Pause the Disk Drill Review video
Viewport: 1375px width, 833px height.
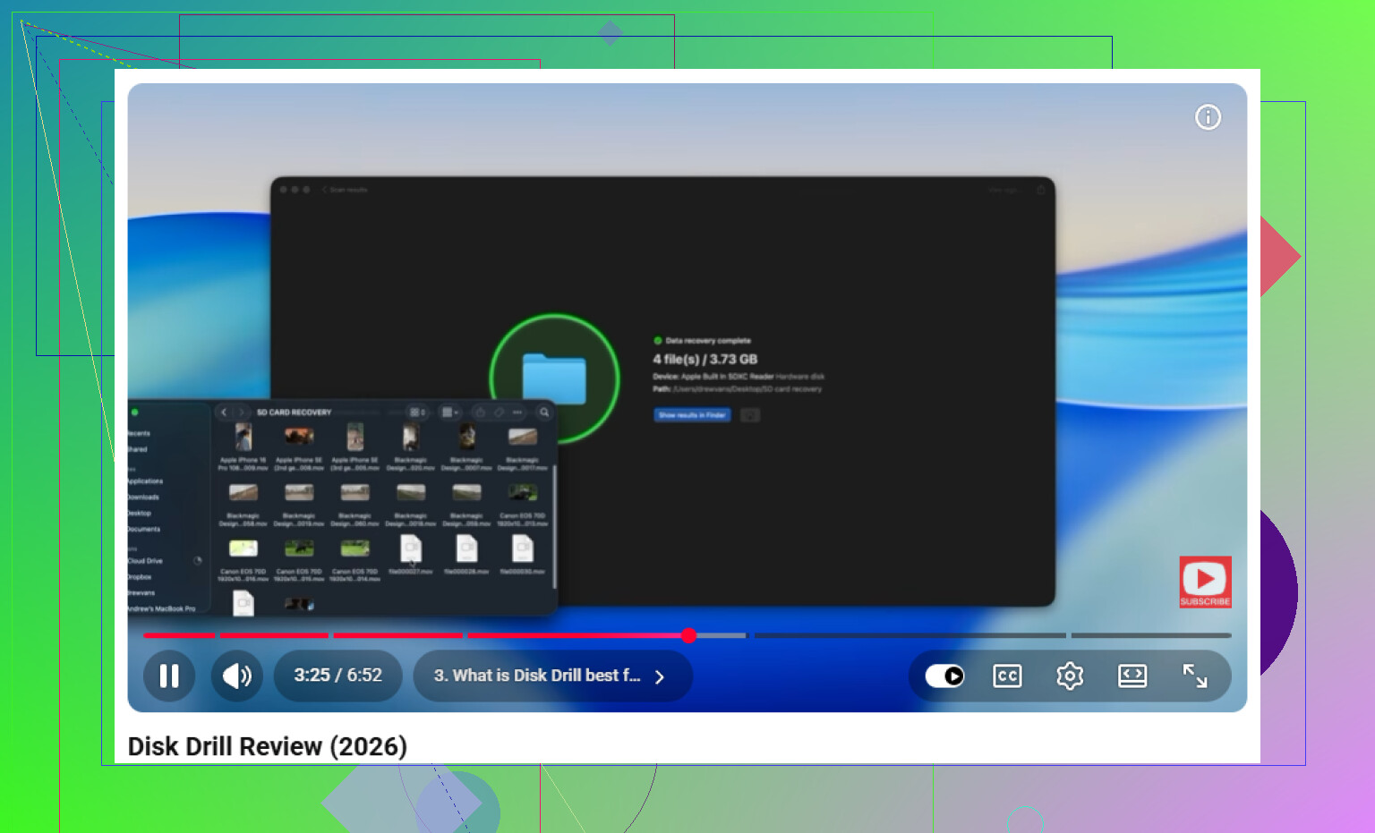pyautogui.click(x=169, y=676)
